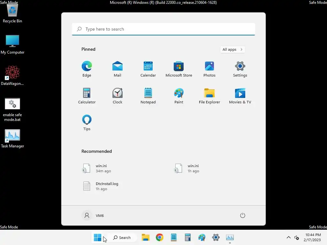Click the power button in Start menu
Image resolution: width=327 pixels, height=245 pixels.
pyautogui.click(x=243, y=215)
